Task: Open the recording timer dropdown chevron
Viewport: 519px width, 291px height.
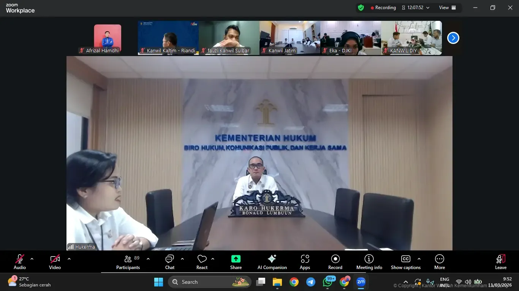Action: [428, 8]
